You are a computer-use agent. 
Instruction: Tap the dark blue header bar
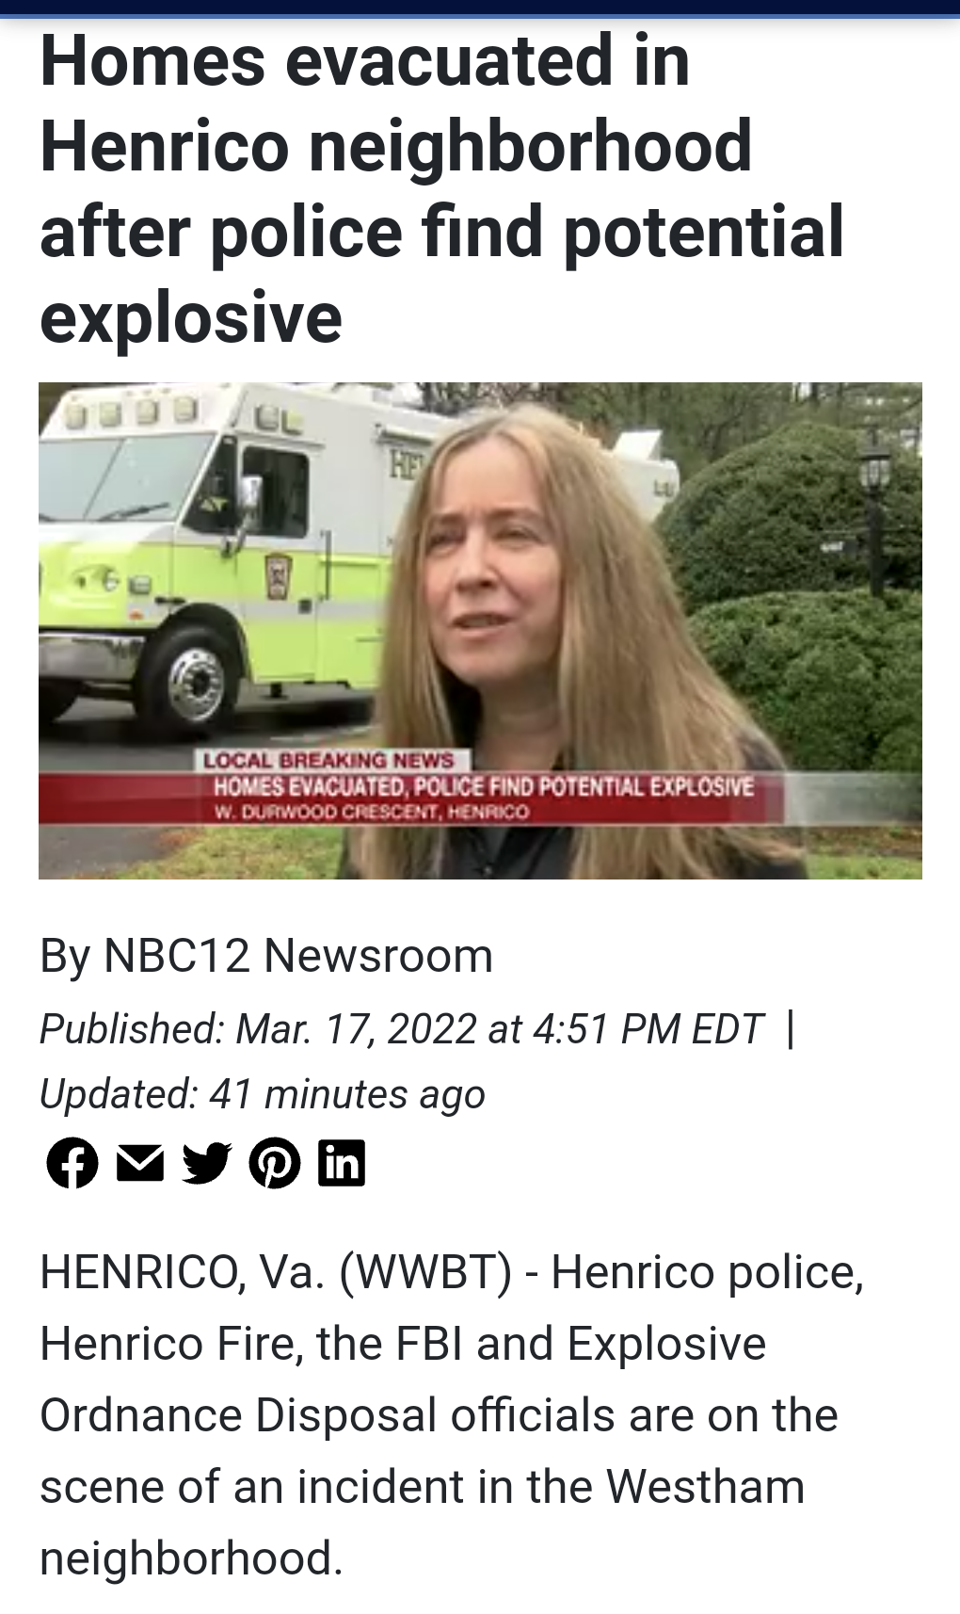(x=480, y=8)
